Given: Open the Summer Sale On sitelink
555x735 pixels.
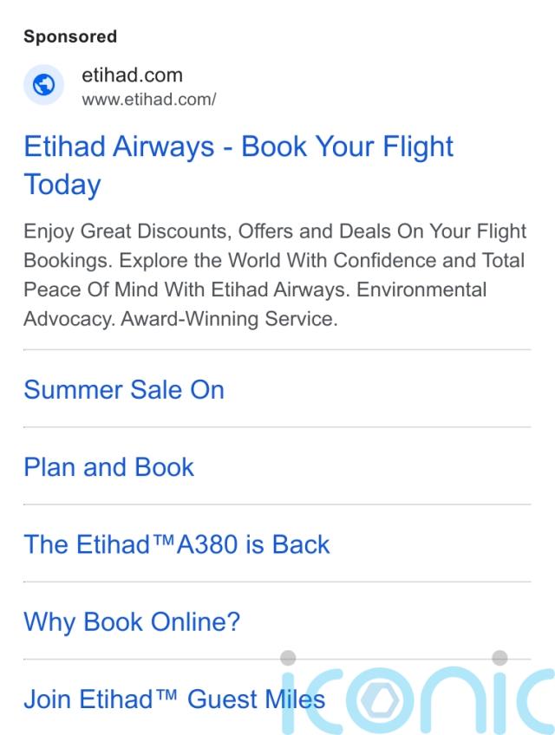Looking at the screenshot, I should (124, 389).
